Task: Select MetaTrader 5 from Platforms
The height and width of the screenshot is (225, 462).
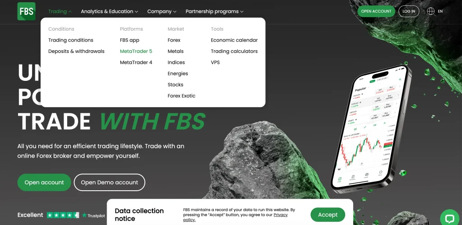Action: [x=136, y=52]
